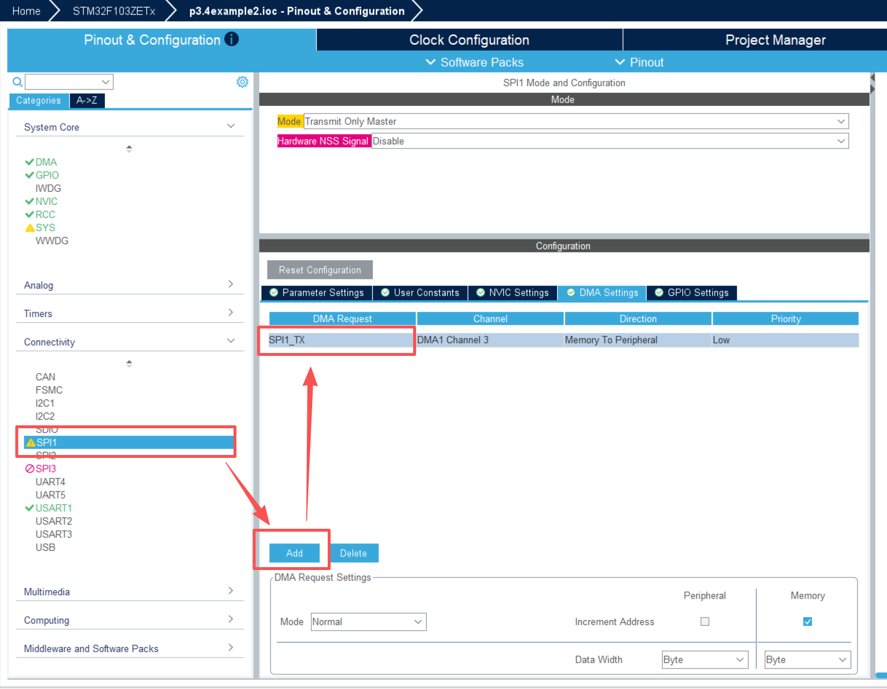Click the Add DMA request button
This screenshot has height=689, width=887.
point(294,553)
